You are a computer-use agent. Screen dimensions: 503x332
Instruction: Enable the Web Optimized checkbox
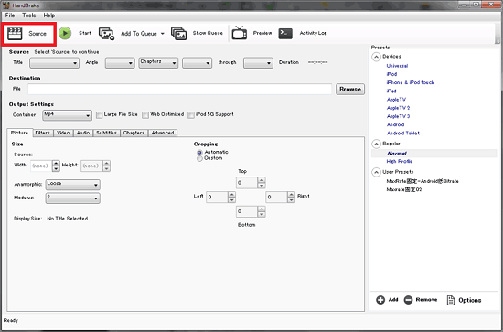click(145, 115)
